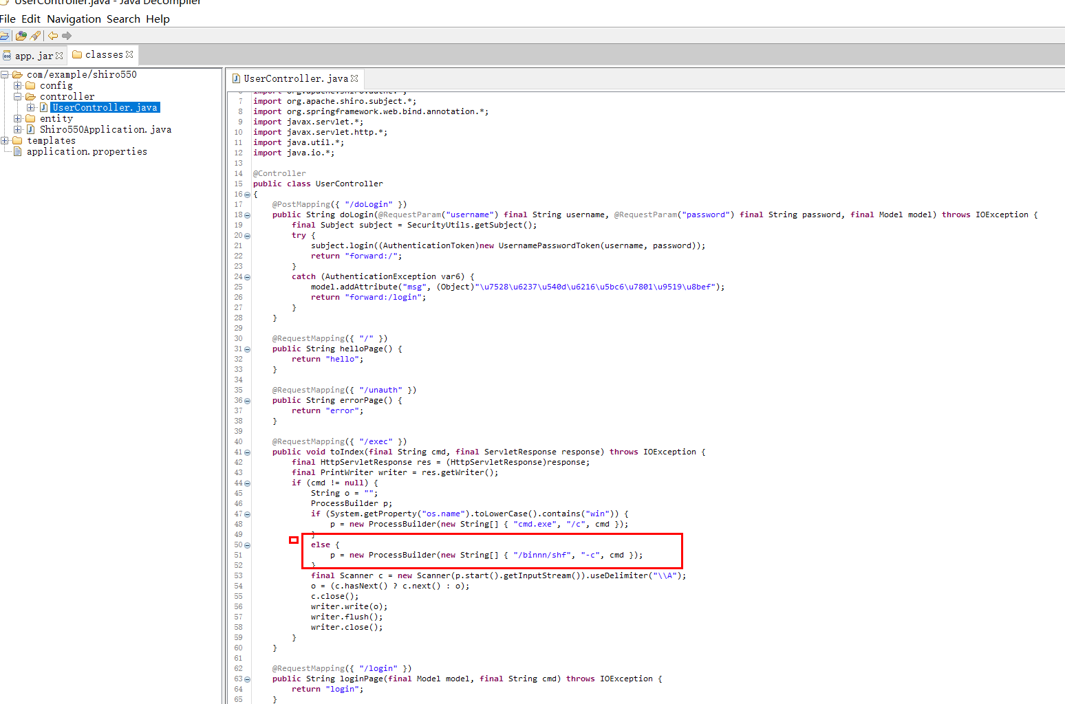
Task: Click the @Controller annotation
Action: pos(279,173)
